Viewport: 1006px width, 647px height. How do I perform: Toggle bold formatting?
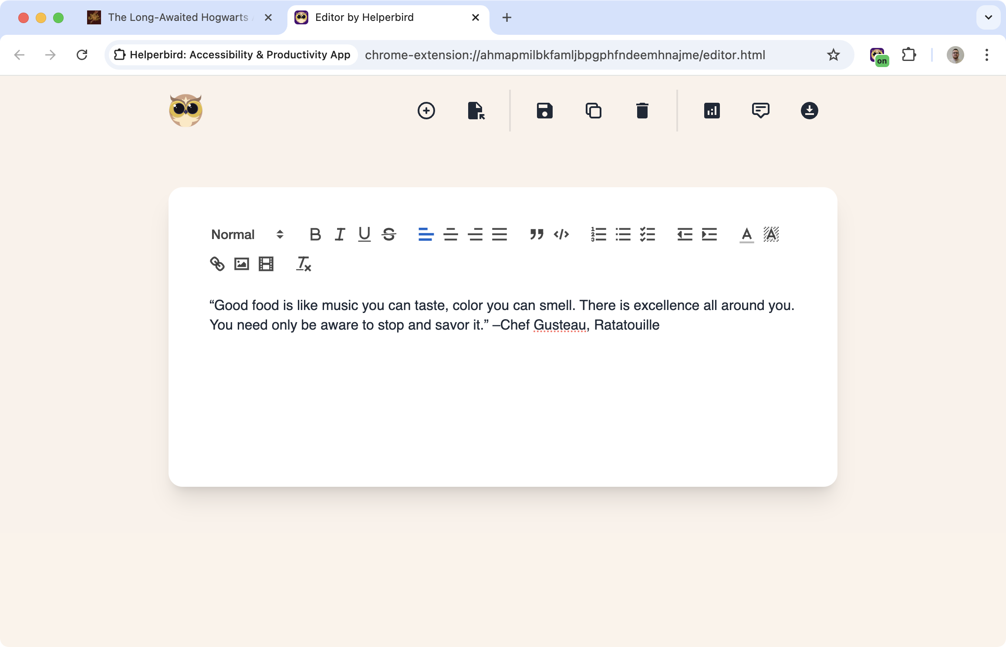click(x=315, y=235)
